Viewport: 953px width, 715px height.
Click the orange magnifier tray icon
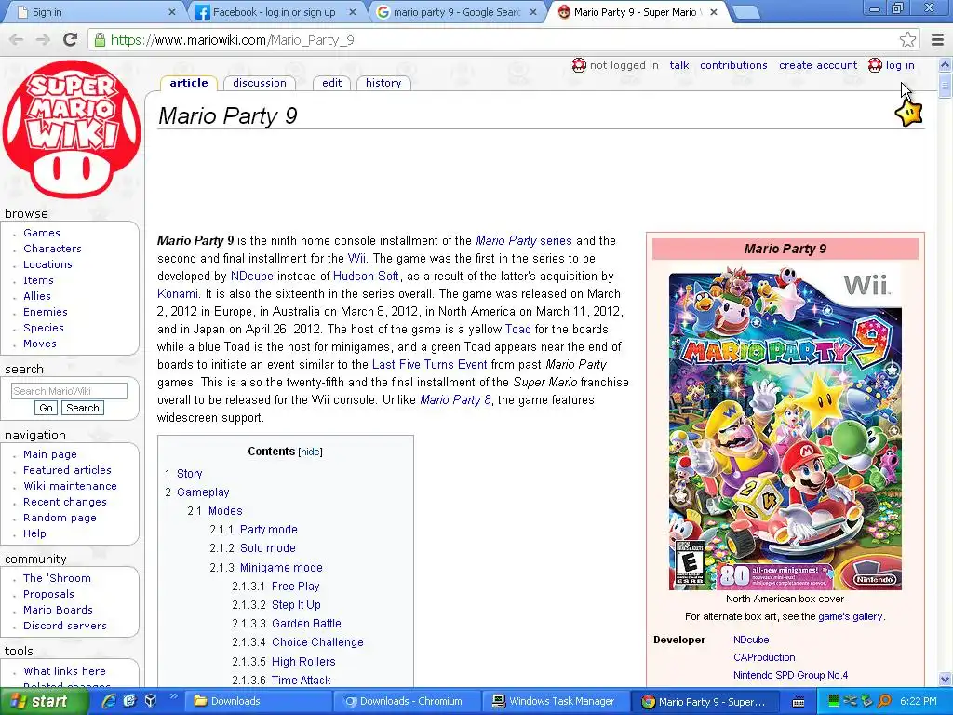pyautogui.click(x=885, y=701)
